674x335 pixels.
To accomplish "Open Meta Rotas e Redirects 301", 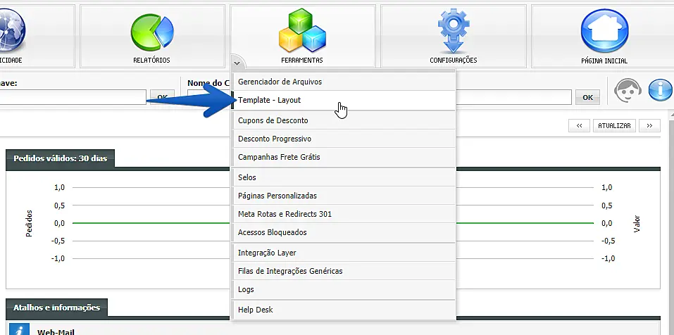I will 285,214.
